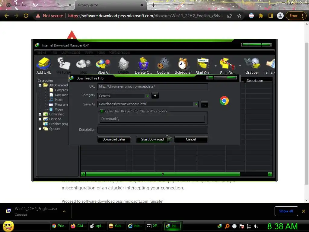Click the Downloads\ path field
The image size is (309, 232).
152,119
